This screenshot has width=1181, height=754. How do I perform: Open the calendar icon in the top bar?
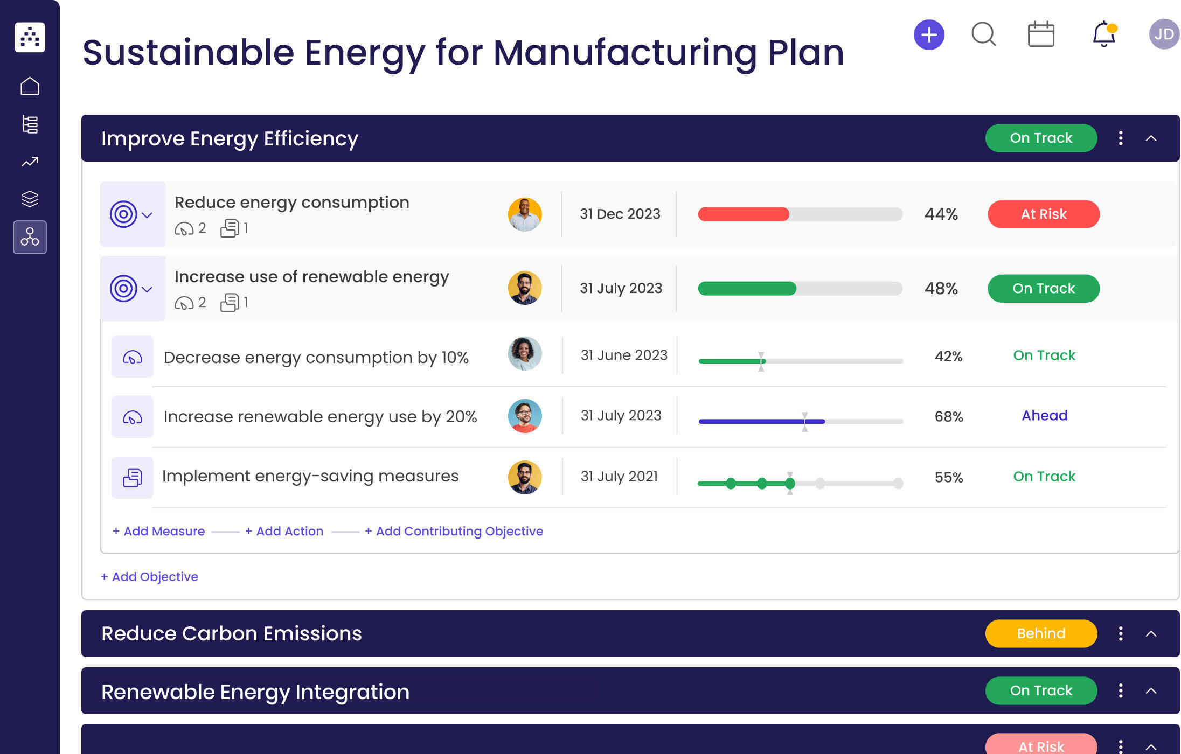coord(1041,33)
